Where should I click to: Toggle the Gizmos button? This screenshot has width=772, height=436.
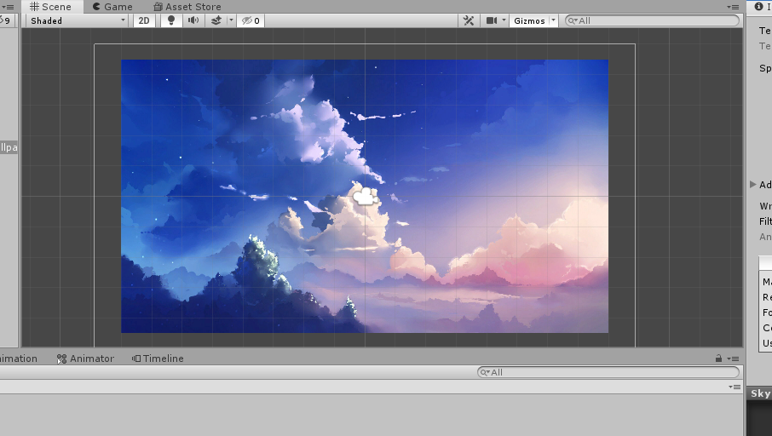click(x=529, y=20)
